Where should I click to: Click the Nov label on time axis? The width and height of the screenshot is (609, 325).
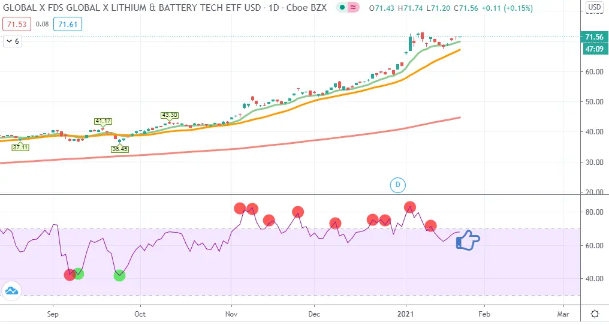[231, 314]
